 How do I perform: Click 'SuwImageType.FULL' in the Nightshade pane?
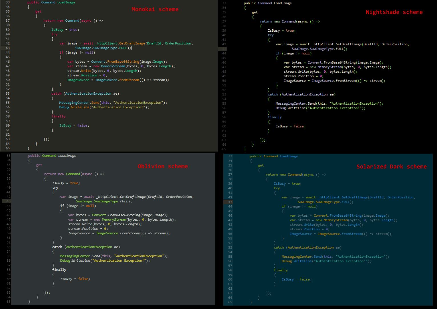pyautogui.click(x=327, y=49)
